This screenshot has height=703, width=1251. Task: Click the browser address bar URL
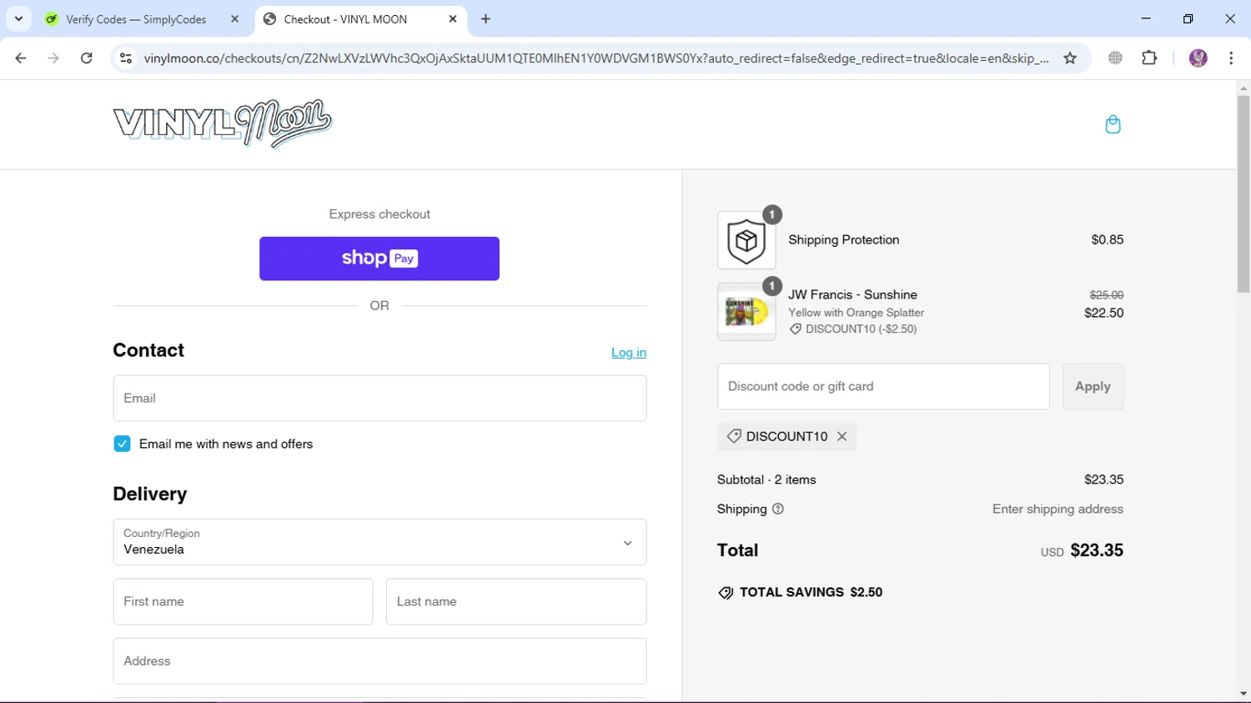(596, 58)
